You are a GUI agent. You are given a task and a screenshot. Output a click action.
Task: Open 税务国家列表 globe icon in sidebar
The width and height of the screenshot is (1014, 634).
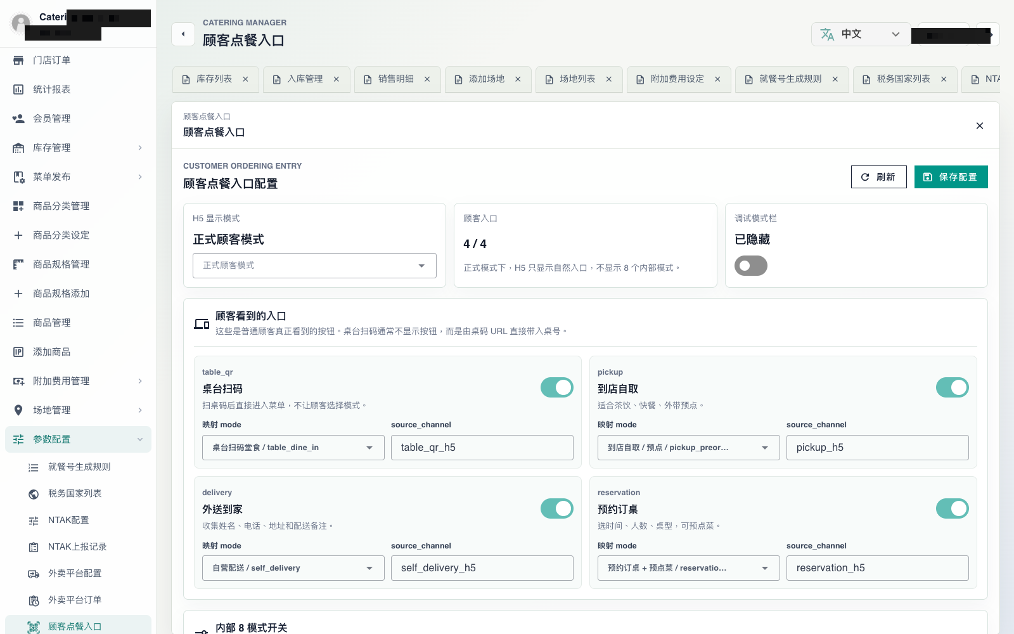[34, 494]
